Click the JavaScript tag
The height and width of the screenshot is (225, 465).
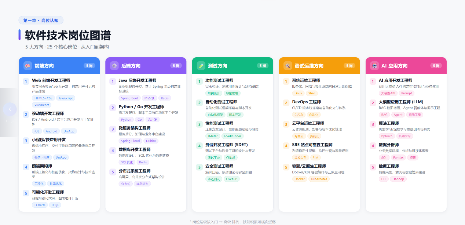pyautogui.click(x=66, y=98)
